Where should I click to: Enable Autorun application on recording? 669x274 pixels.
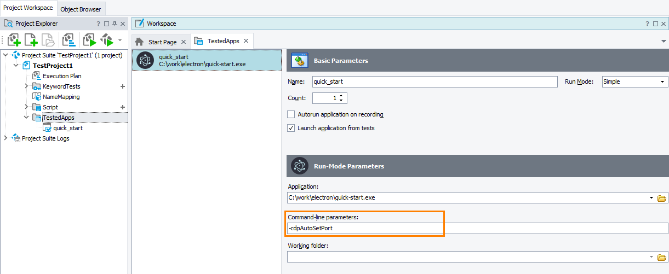[x=291, y=114]
